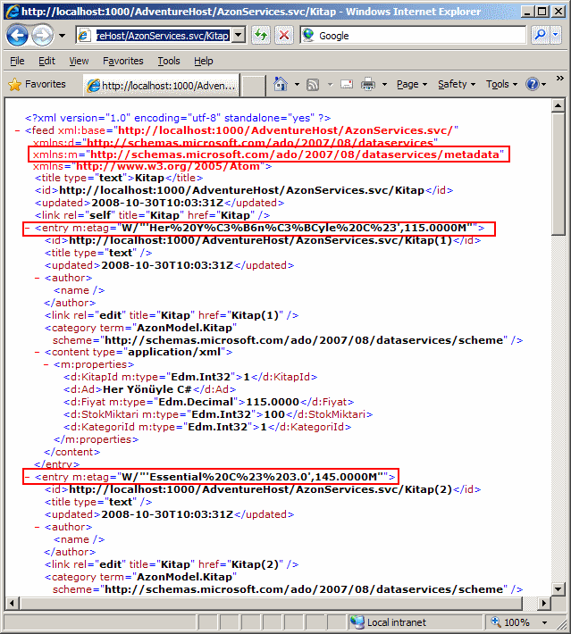Image resolution: width=571 pixels, height=634 pixels.
Task: Open the Favorites star button
Action: coord(37,84)
